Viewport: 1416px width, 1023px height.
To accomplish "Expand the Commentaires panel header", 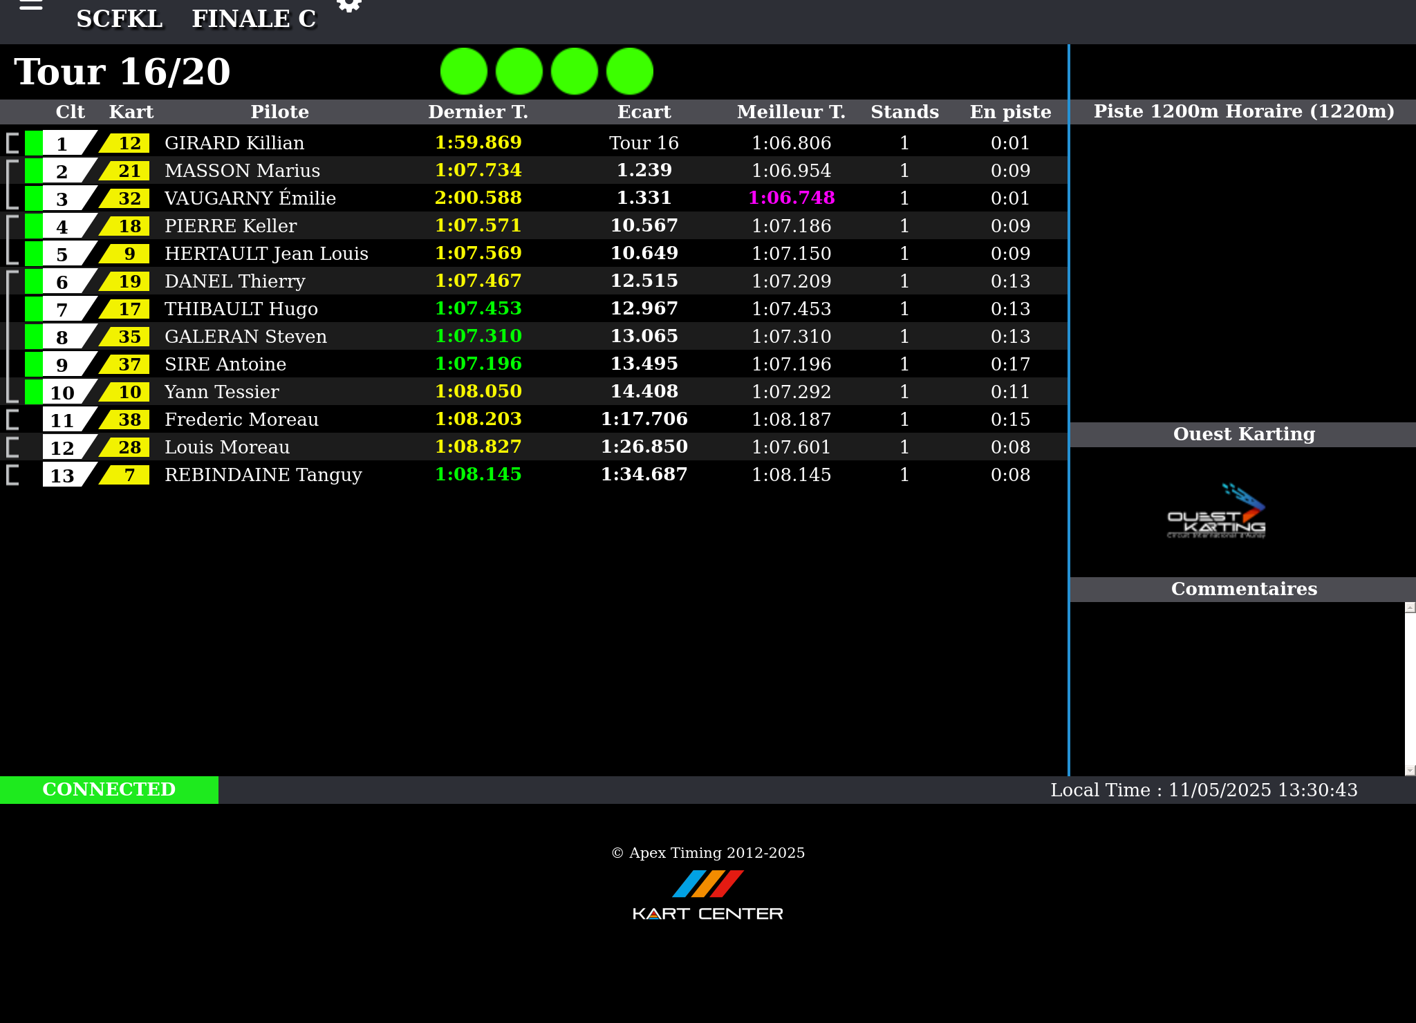I will point(1243,589).
